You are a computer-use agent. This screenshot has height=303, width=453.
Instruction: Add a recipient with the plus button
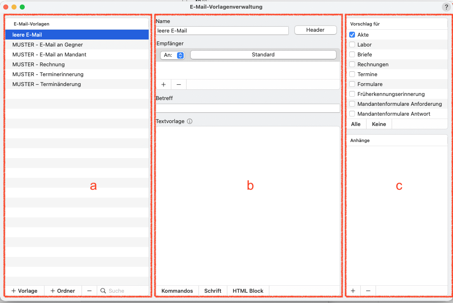click(x=163, y=84)
